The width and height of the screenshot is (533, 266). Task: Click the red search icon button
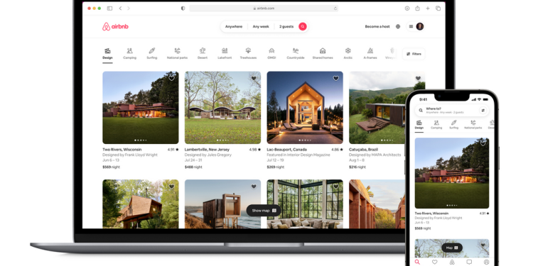point(303,26)
